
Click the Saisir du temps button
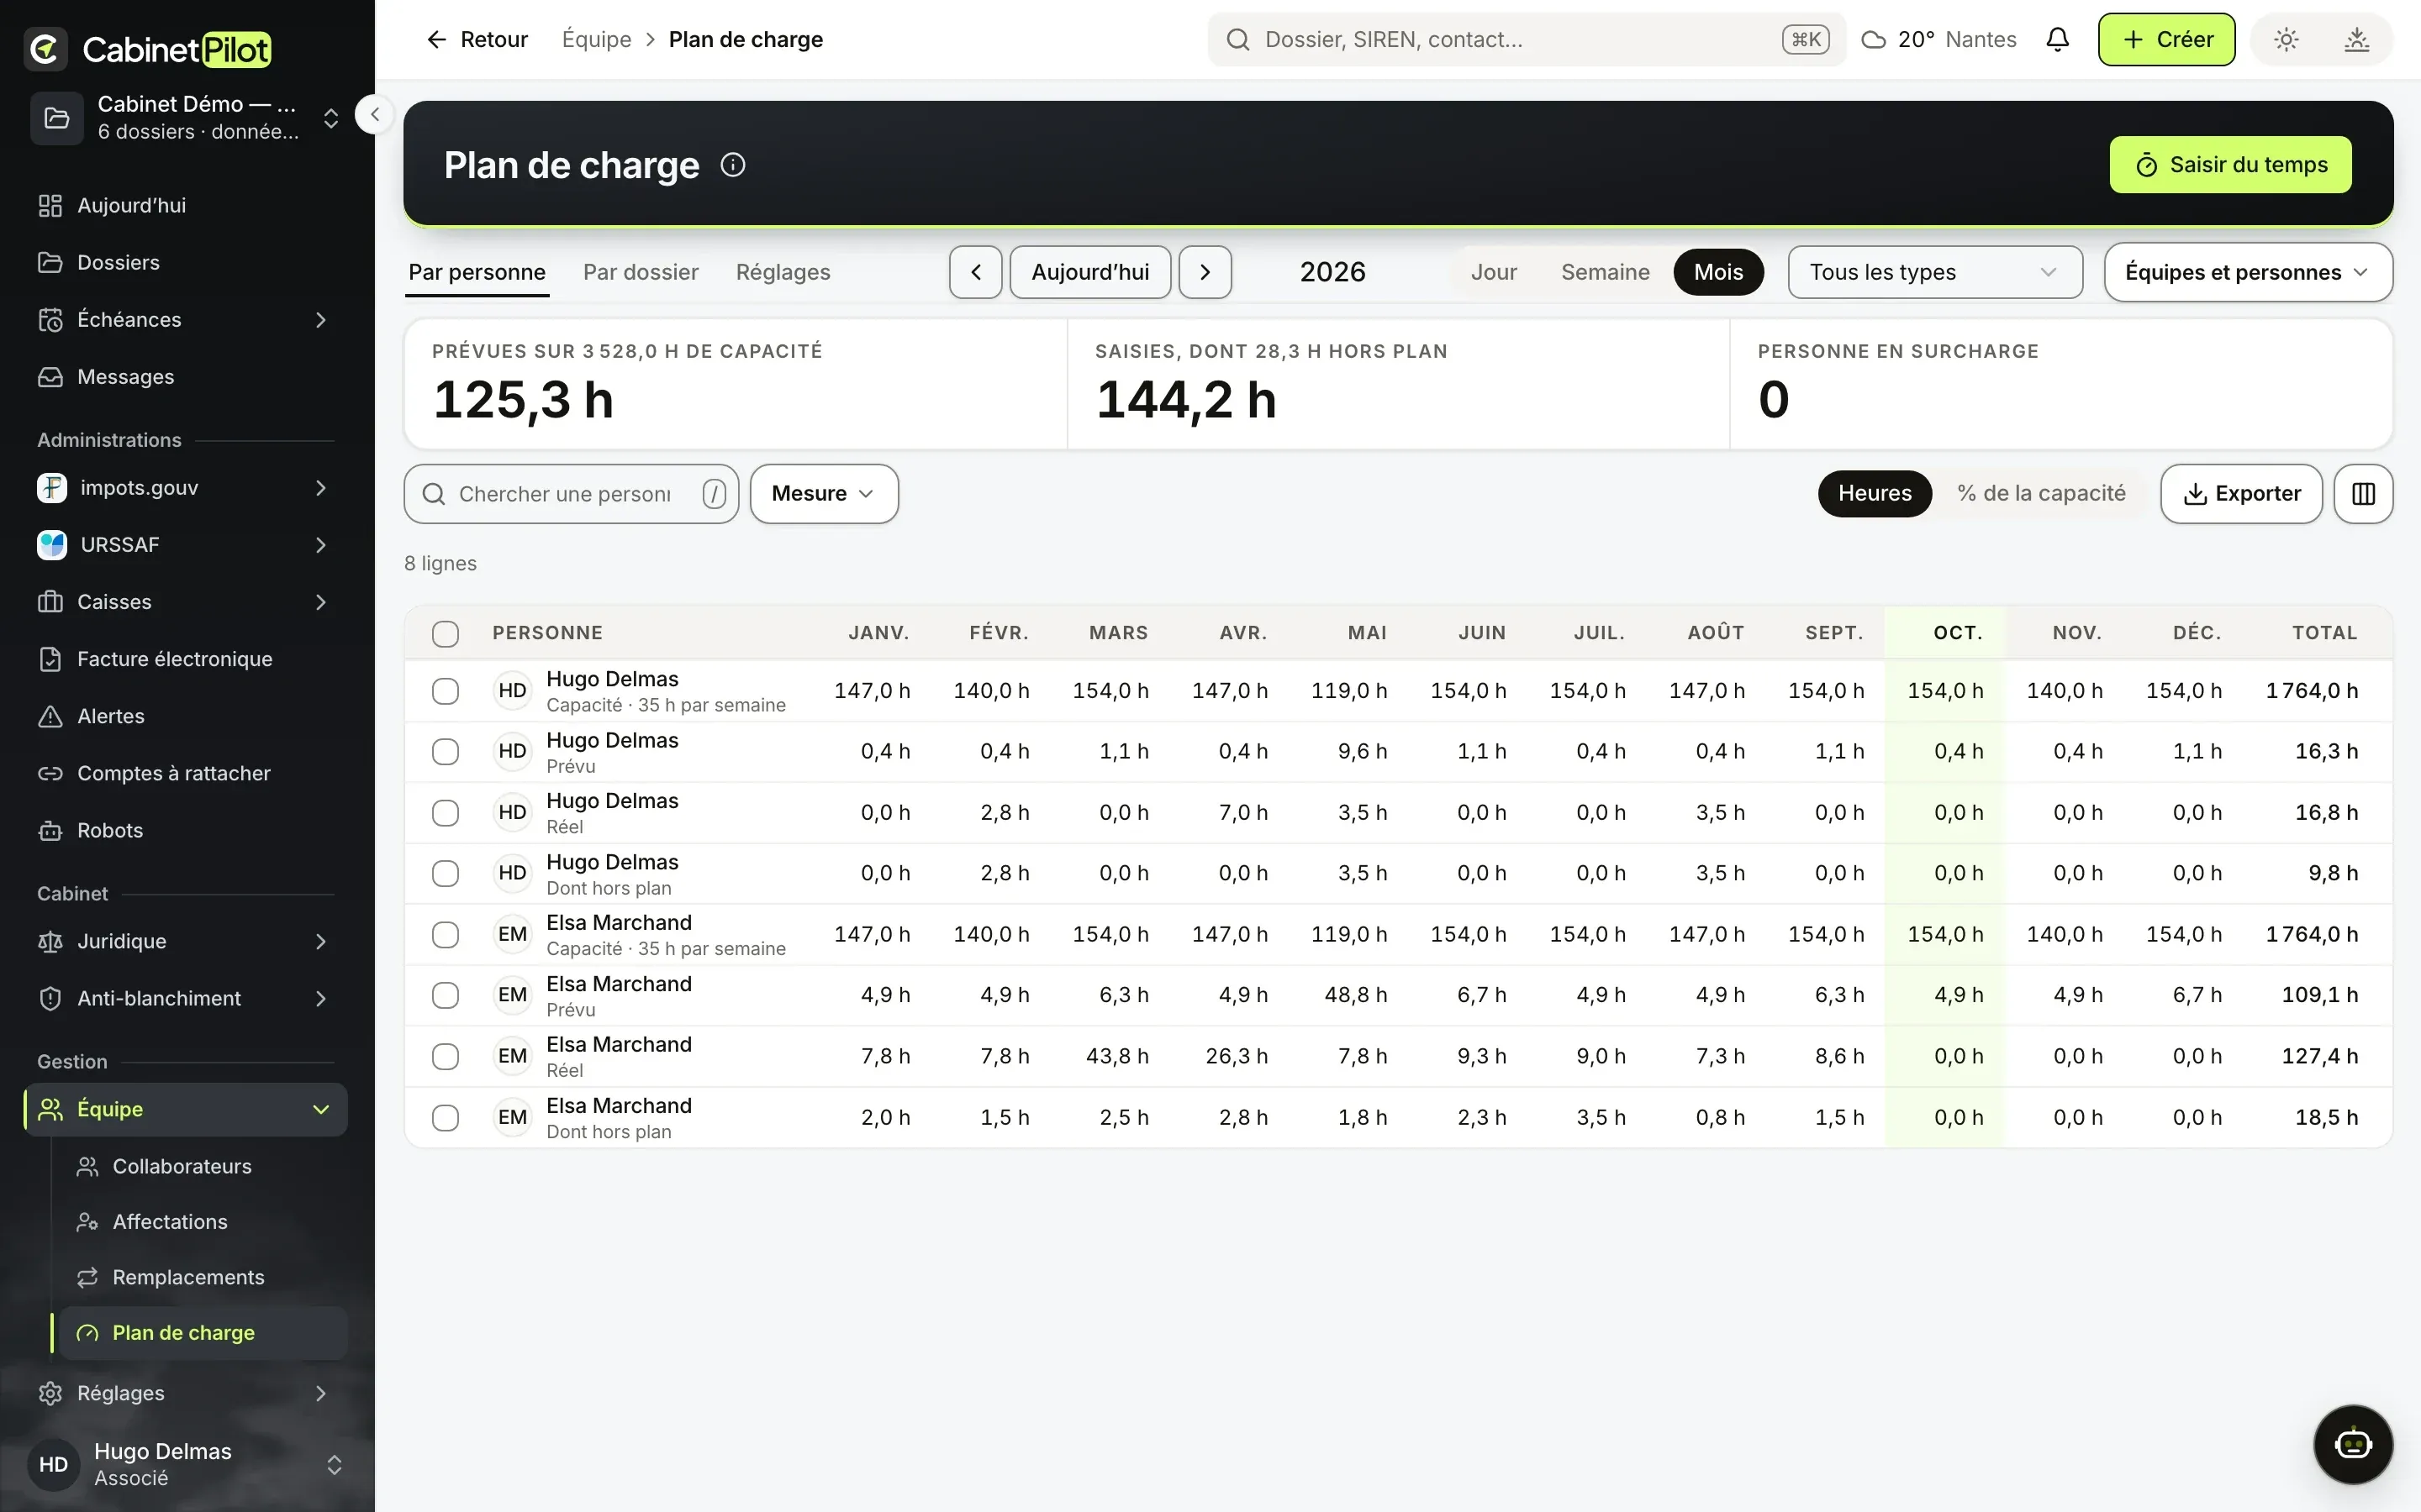(x=2230, y=165)
